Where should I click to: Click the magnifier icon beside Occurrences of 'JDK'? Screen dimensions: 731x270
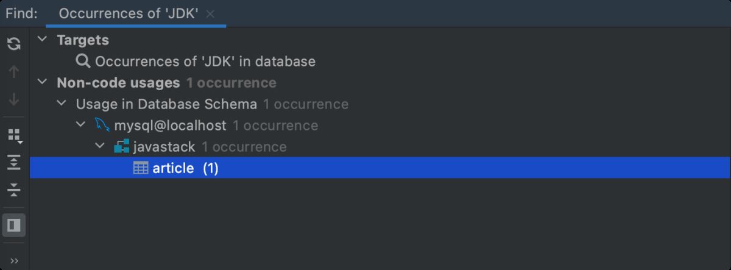[x=83, y=61]
